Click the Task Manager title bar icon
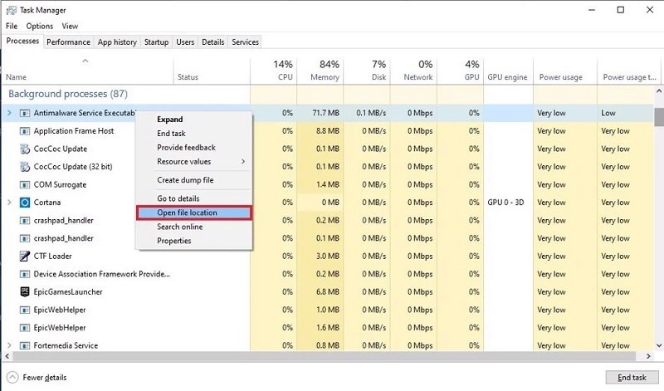This screenshot has height=391, width=664. point(12,10)
